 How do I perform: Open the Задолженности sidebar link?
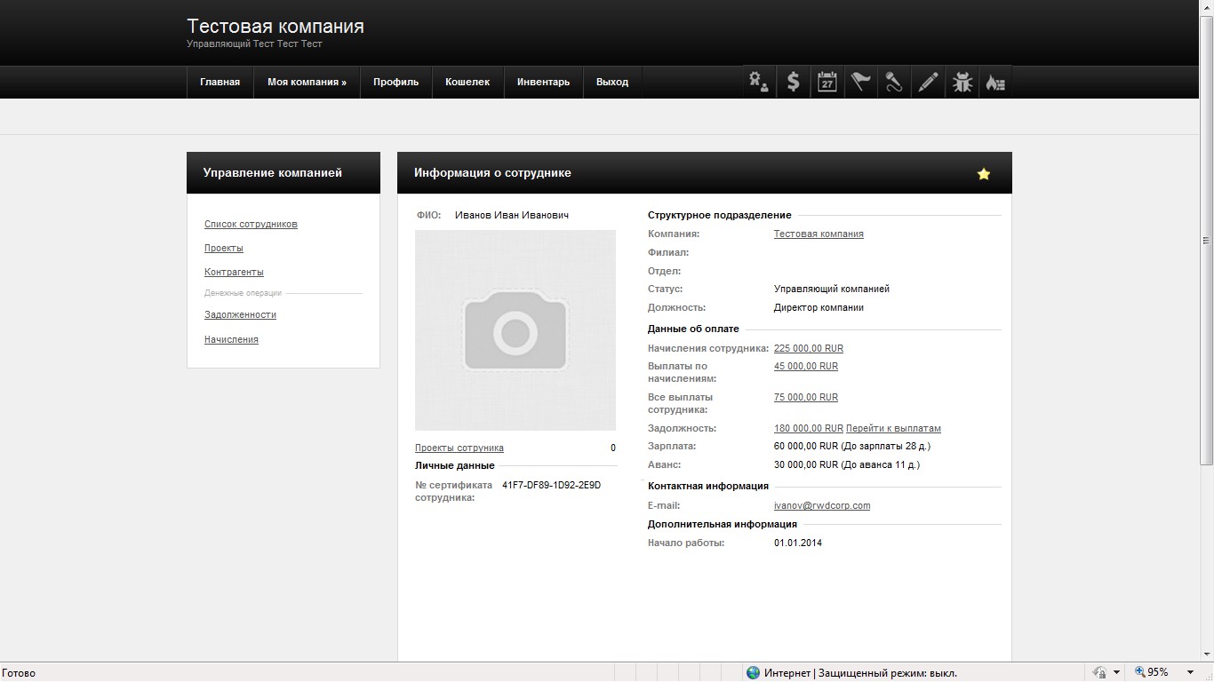coord(240,314)
